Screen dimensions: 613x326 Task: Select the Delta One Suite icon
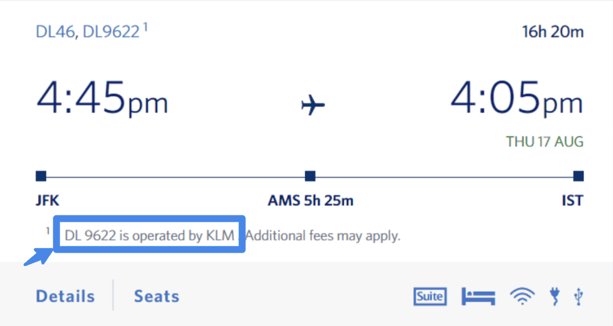[x=429, y=296]
